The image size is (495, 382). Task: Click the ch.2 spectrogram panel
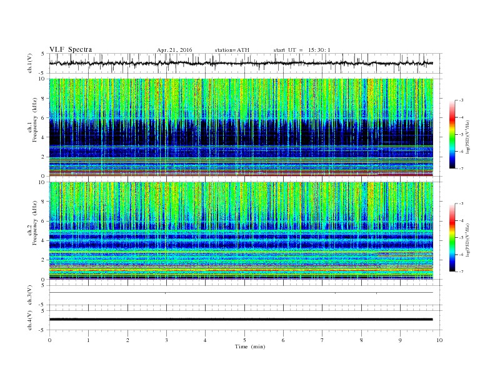point(241,231)
